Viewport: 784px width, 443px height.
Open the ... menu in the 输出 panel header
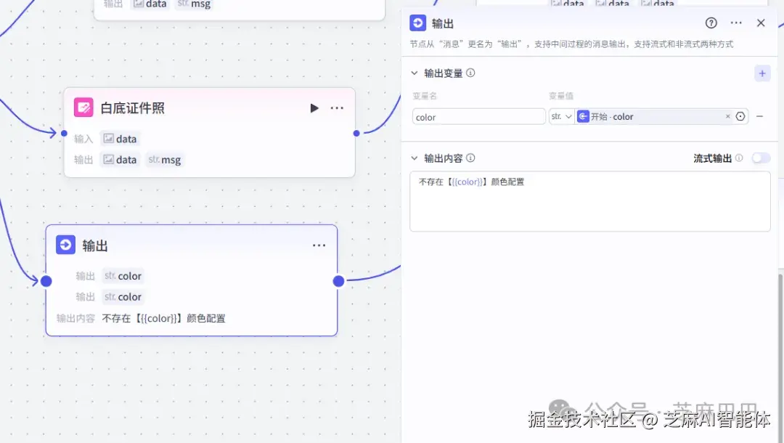click(x=736, y=23)
